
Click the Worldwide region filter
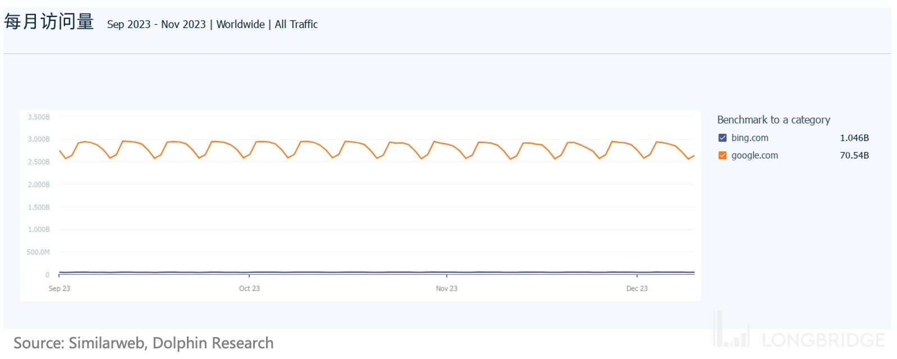point(240,25)
